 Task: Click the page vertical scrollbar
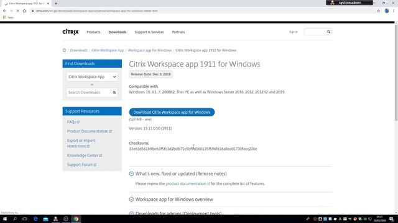tap(396, 72)
